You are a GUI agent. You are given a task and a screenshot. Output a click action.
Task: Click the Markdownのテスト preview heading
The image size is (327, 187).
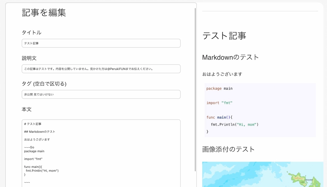[x=231, y=57]
